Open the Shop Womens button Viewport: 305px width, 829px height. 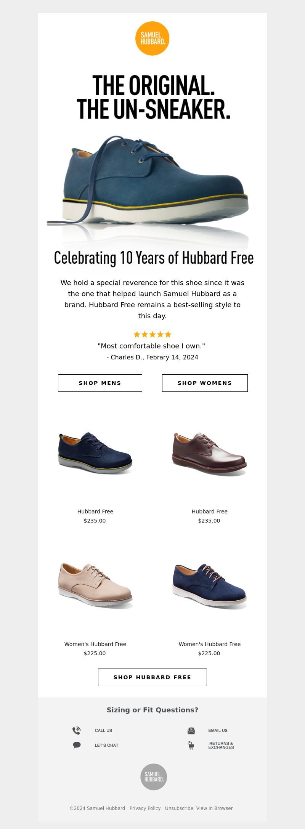(205, 383)
